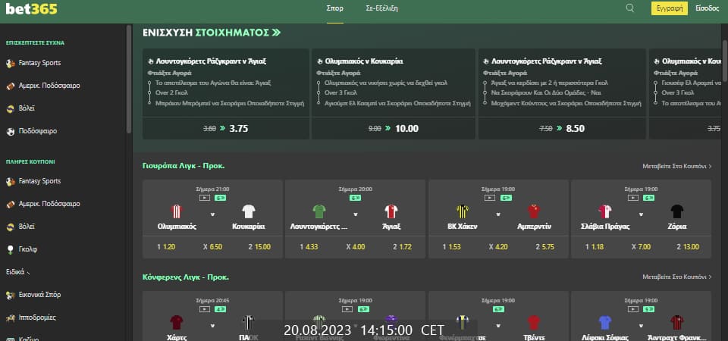Click live stream icon on Σλάβια Πράγας match
728x341 pixels.
(x=633, y=198)
